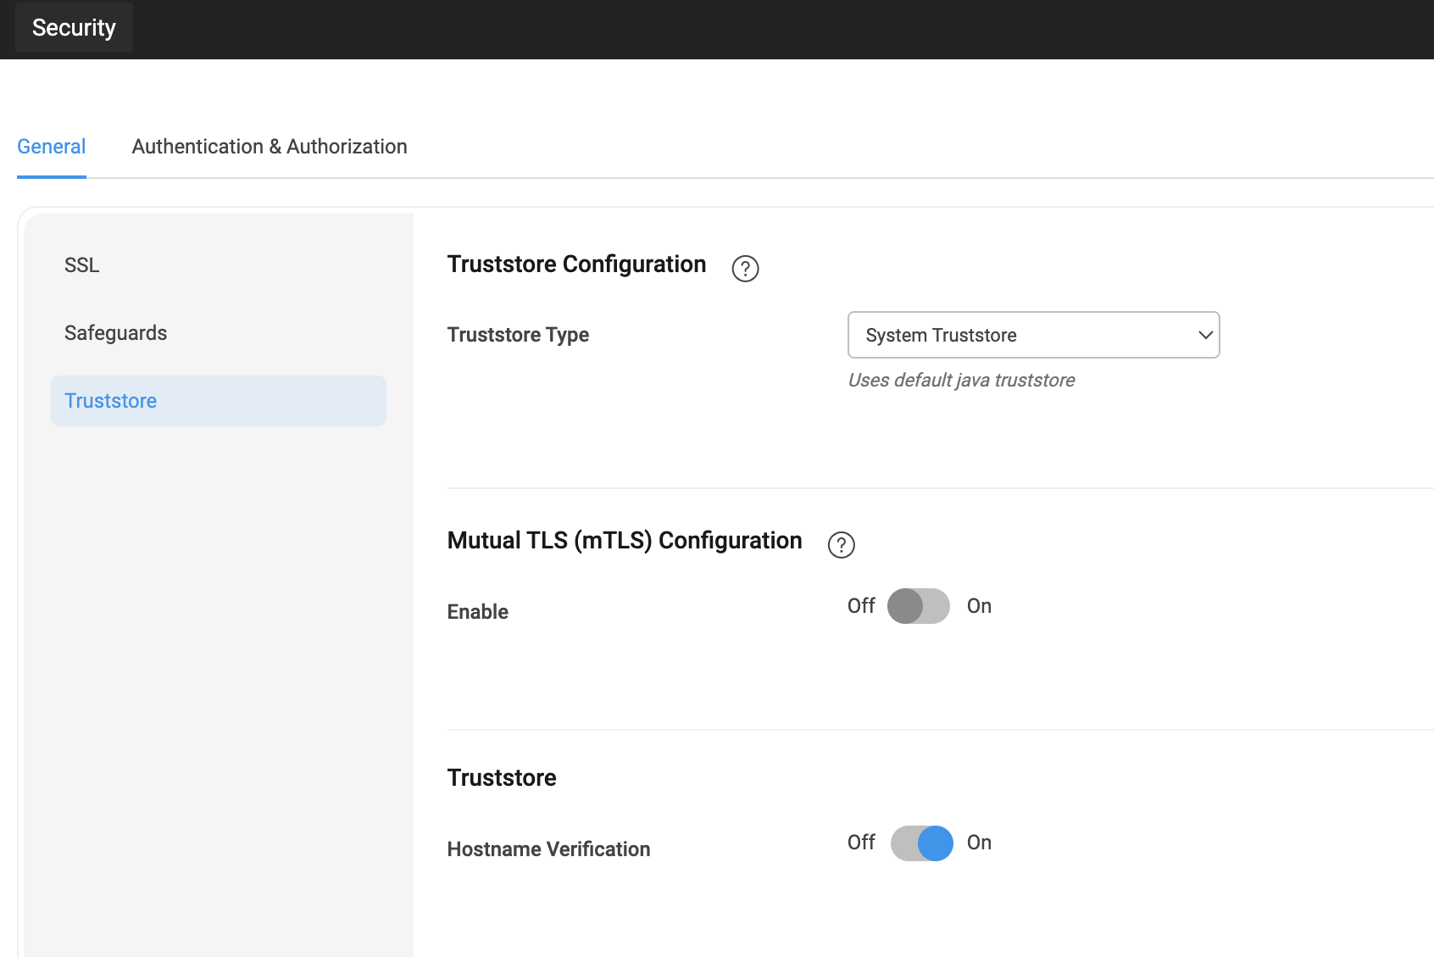Click the Hostname Verification label

tap(548, 849)
